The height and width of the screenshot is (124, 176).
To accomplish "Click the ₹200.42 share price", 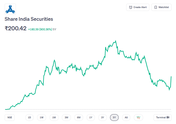I will [16, 29].
